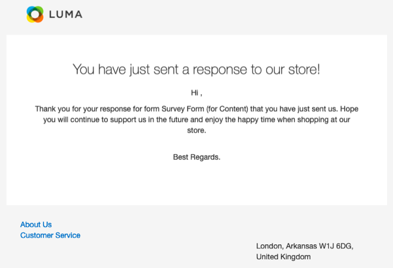Click the "Survey Form (for Content)" form name
393x268 pixels.
205,109
